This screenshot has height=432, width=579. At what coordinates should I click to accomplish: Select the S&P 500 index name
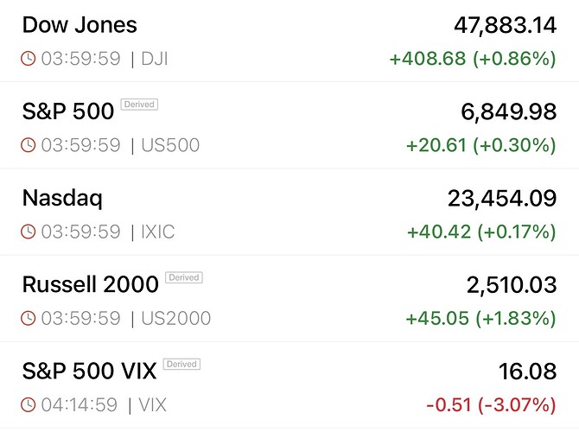click(x=67, y=111)
